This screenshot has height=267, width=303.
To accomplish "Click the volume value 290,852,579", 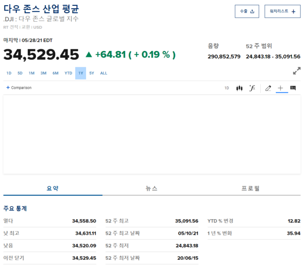I will (x=224, y=56).
